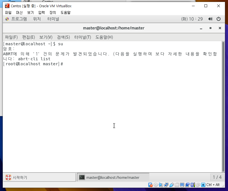Open the VirtualBox 입력 menu

41,12
